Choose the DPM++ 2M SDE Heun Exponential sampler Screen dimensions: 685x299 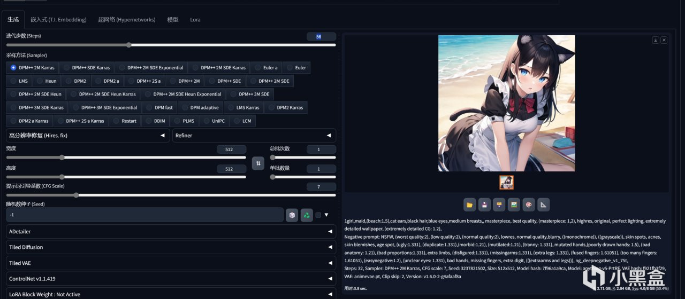[x=183, y=95]
